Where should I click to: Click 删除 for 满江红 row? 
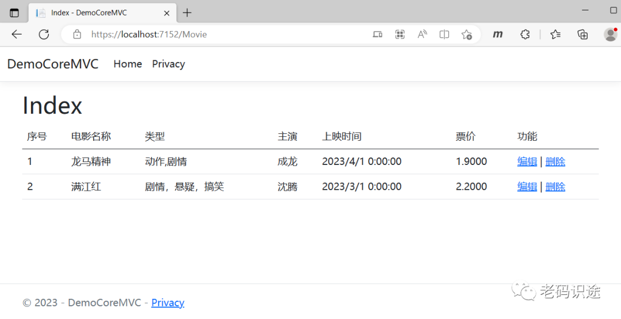coord(555,186)
